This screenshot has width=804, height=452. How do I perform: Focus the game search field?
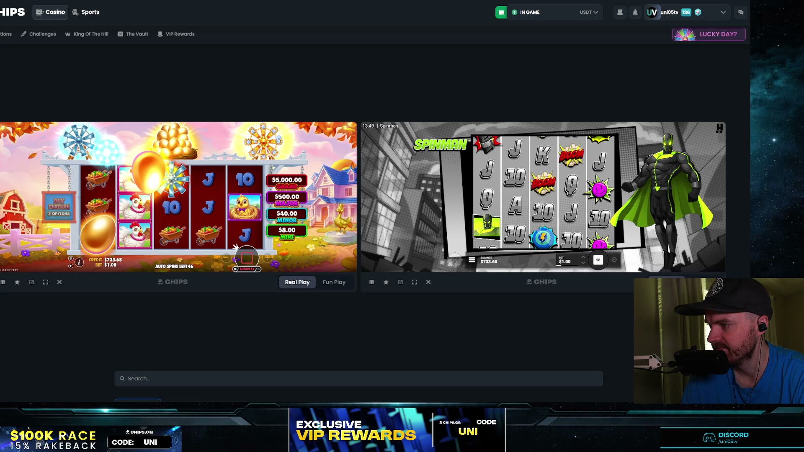click(358, 378)
